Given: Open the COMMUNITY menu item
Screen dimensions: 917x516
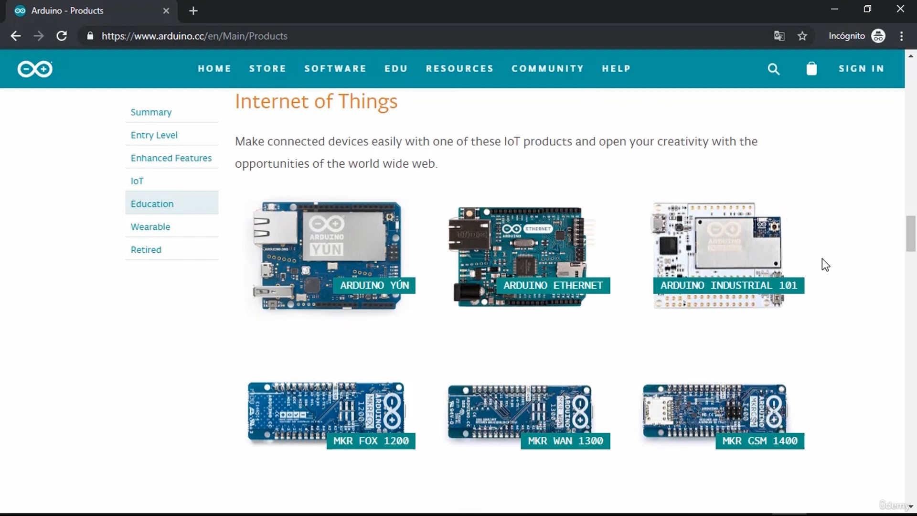Looking at the screenshot, I should 547,69.
